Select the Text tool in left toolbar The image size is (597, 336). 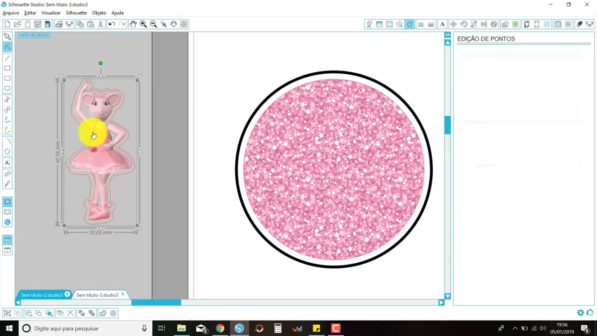tap(7, 163)
